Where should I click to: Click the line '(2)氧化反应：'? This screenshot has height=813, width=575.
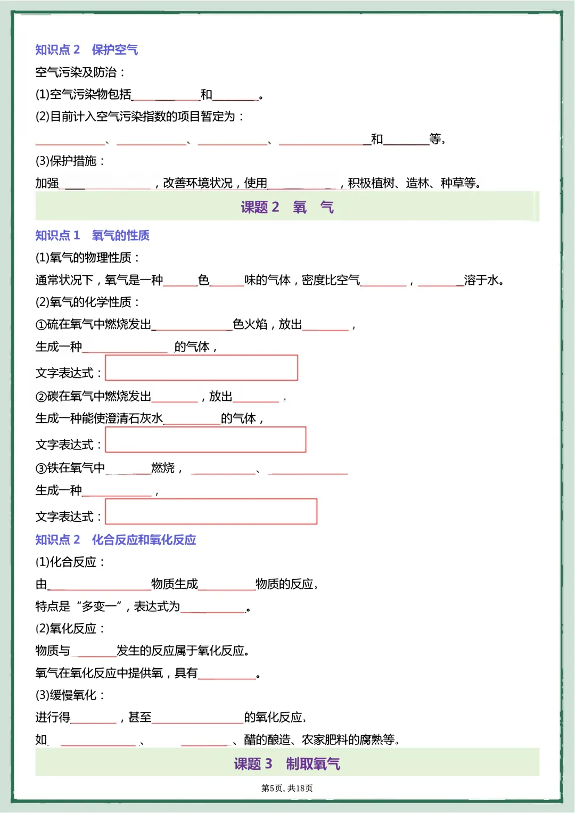click(71, 629)
